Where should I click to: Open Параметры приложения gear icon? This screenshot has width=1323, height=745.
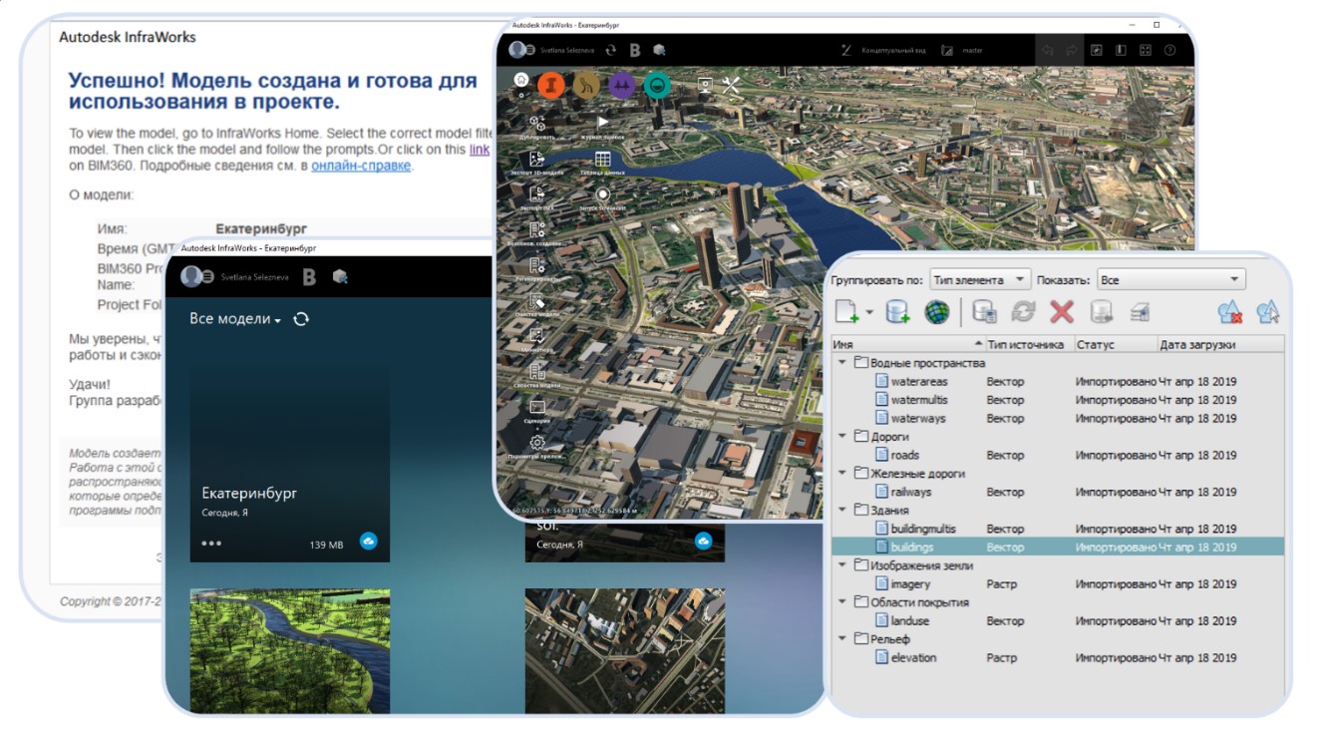537,442
